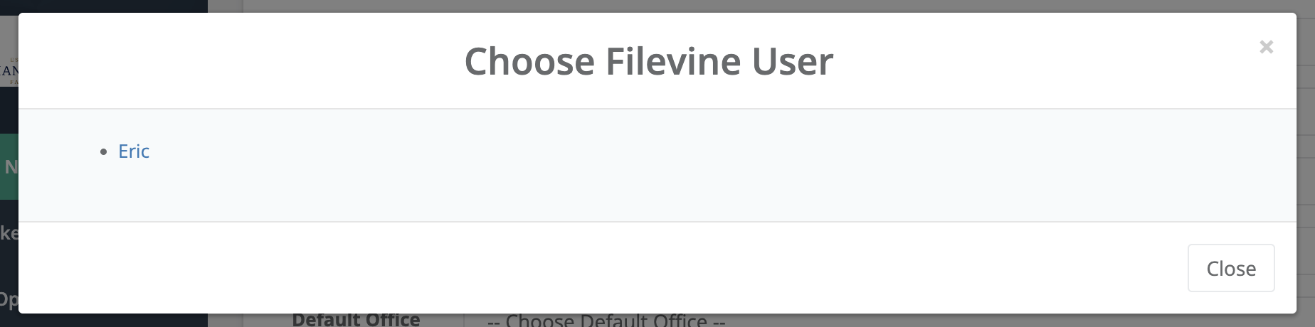Click blank header space left of the title
The image size is (1315, 327).
[x=242, y=61]
